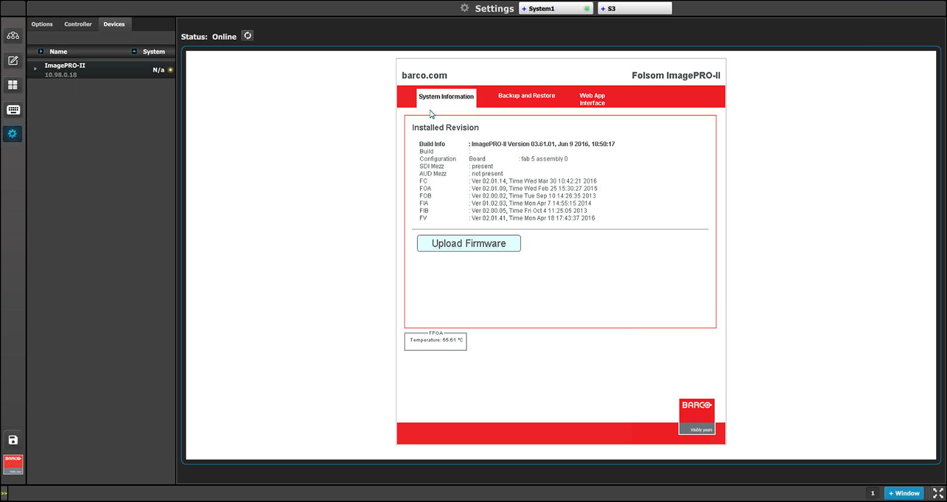Image resolution: width=947 pixels, height=502 pixels.
Task: Select the ImagePRO-II device name
Action: [x=65, y=66]
